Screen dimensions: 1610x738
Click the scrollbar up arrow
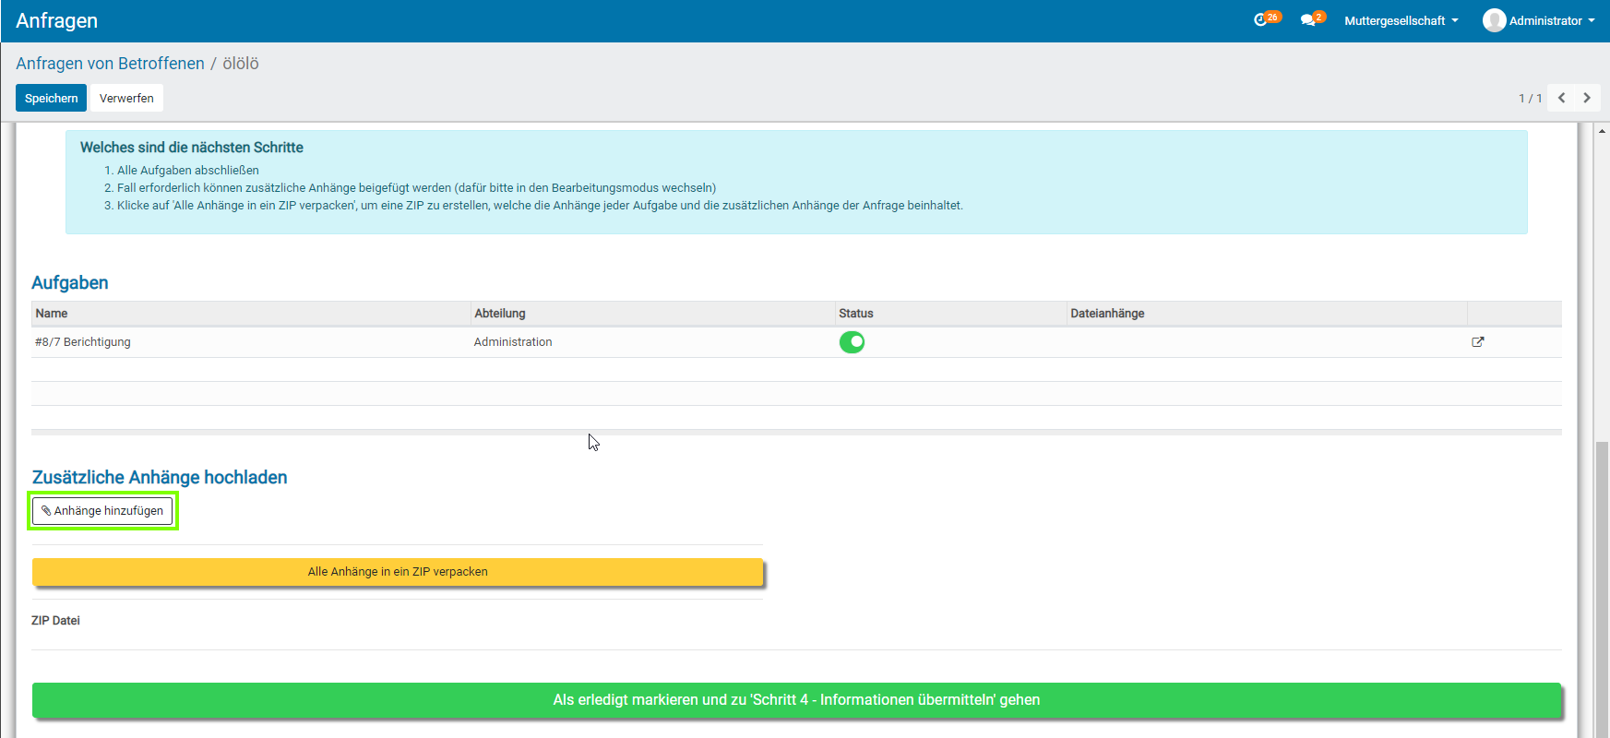(x=1602, y=131)
